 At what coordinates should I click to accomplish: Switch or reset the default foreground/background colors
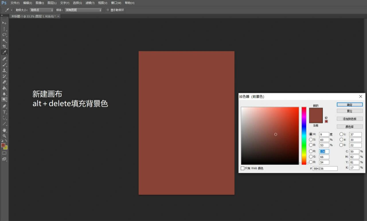2,141
